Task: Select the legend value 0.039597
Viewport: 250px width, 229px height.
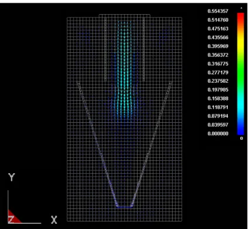Action: tap(218, 125)
